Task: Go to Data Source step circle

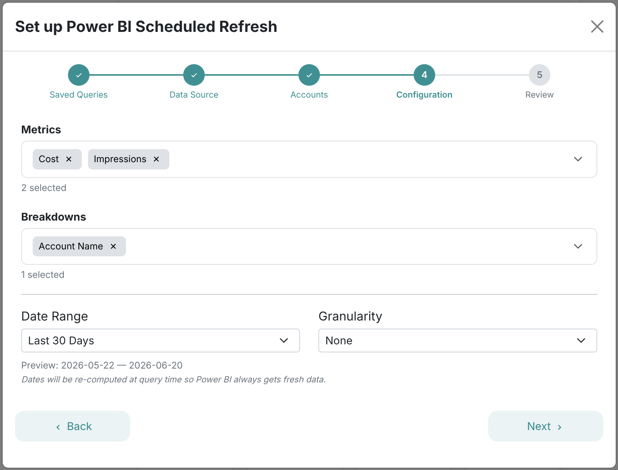Action: (194, 75)
